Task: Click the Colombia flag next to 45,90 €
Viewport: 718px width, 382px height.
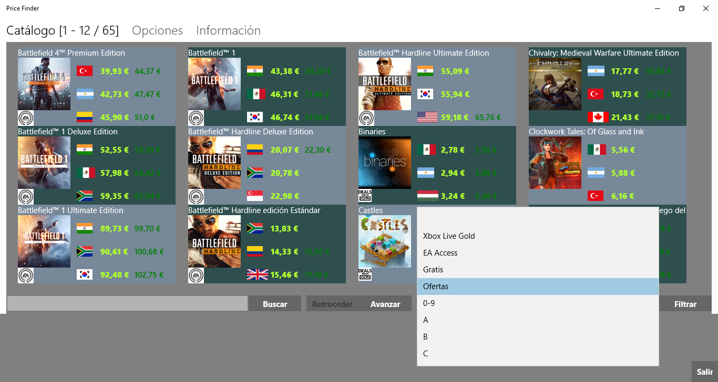Action: click(x=85, y=117)
